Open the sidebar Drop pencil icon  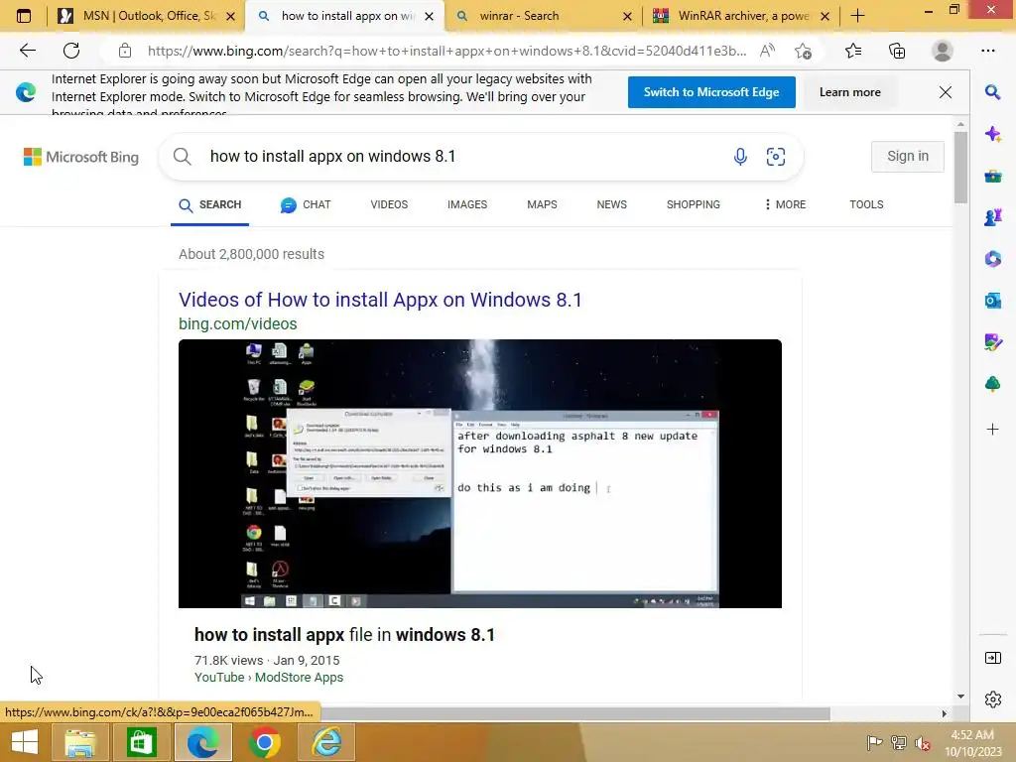[992, 342]
